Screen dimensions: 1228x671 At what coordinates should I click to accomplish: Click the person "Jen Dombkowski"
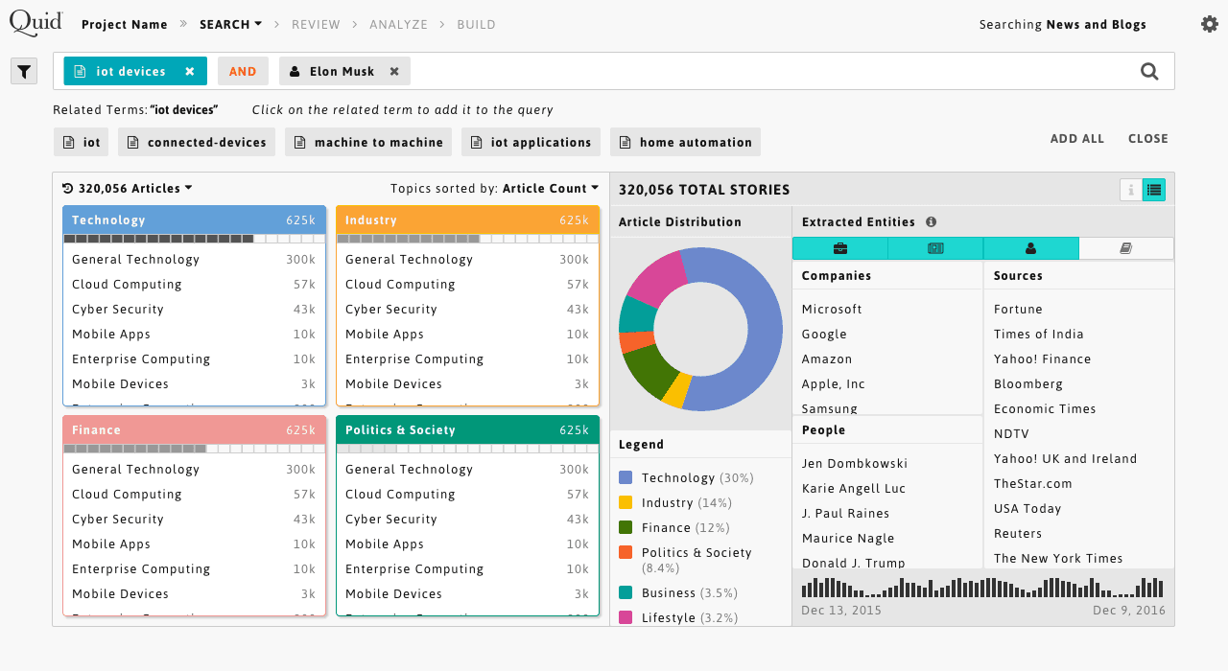click(855, 464)
